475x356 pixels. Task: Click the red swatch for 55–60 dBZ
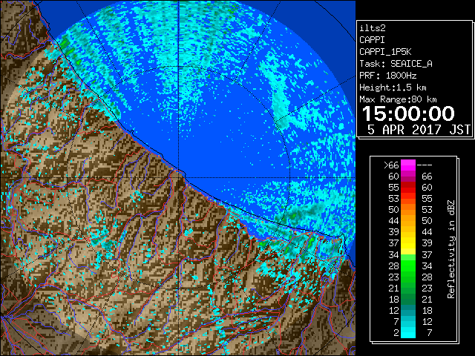click(x=408, y=188)
